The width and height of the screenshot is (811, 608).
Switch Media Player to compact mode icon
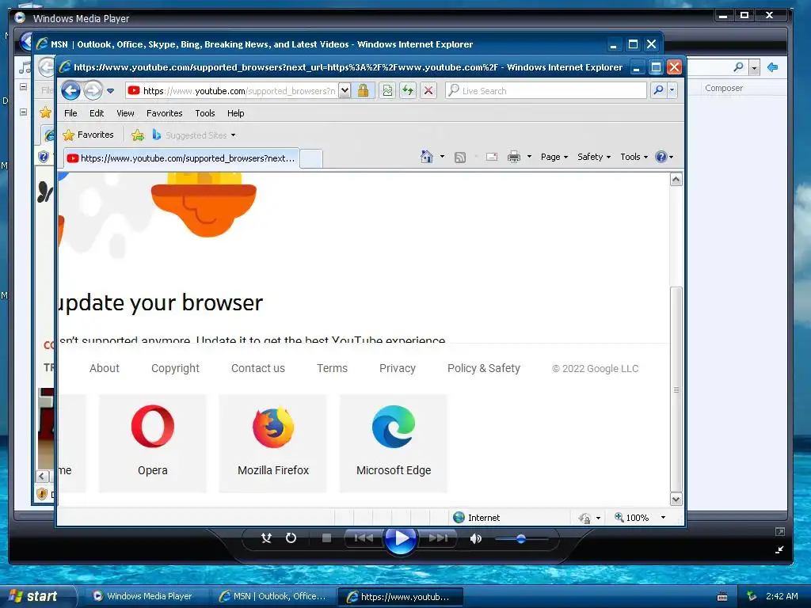click(779, 549)
